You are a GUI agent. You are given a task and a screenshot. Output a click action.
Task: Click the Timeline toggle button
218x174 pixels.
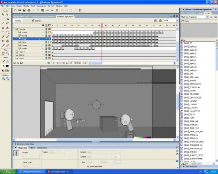point(18,21)
